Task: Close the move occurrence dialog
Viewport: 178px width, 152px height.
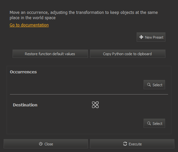Action: [46, 144]
